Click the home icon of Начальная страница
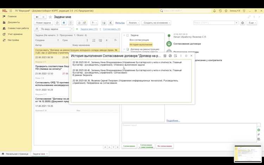264x165 pixels. tap(3, 154)
